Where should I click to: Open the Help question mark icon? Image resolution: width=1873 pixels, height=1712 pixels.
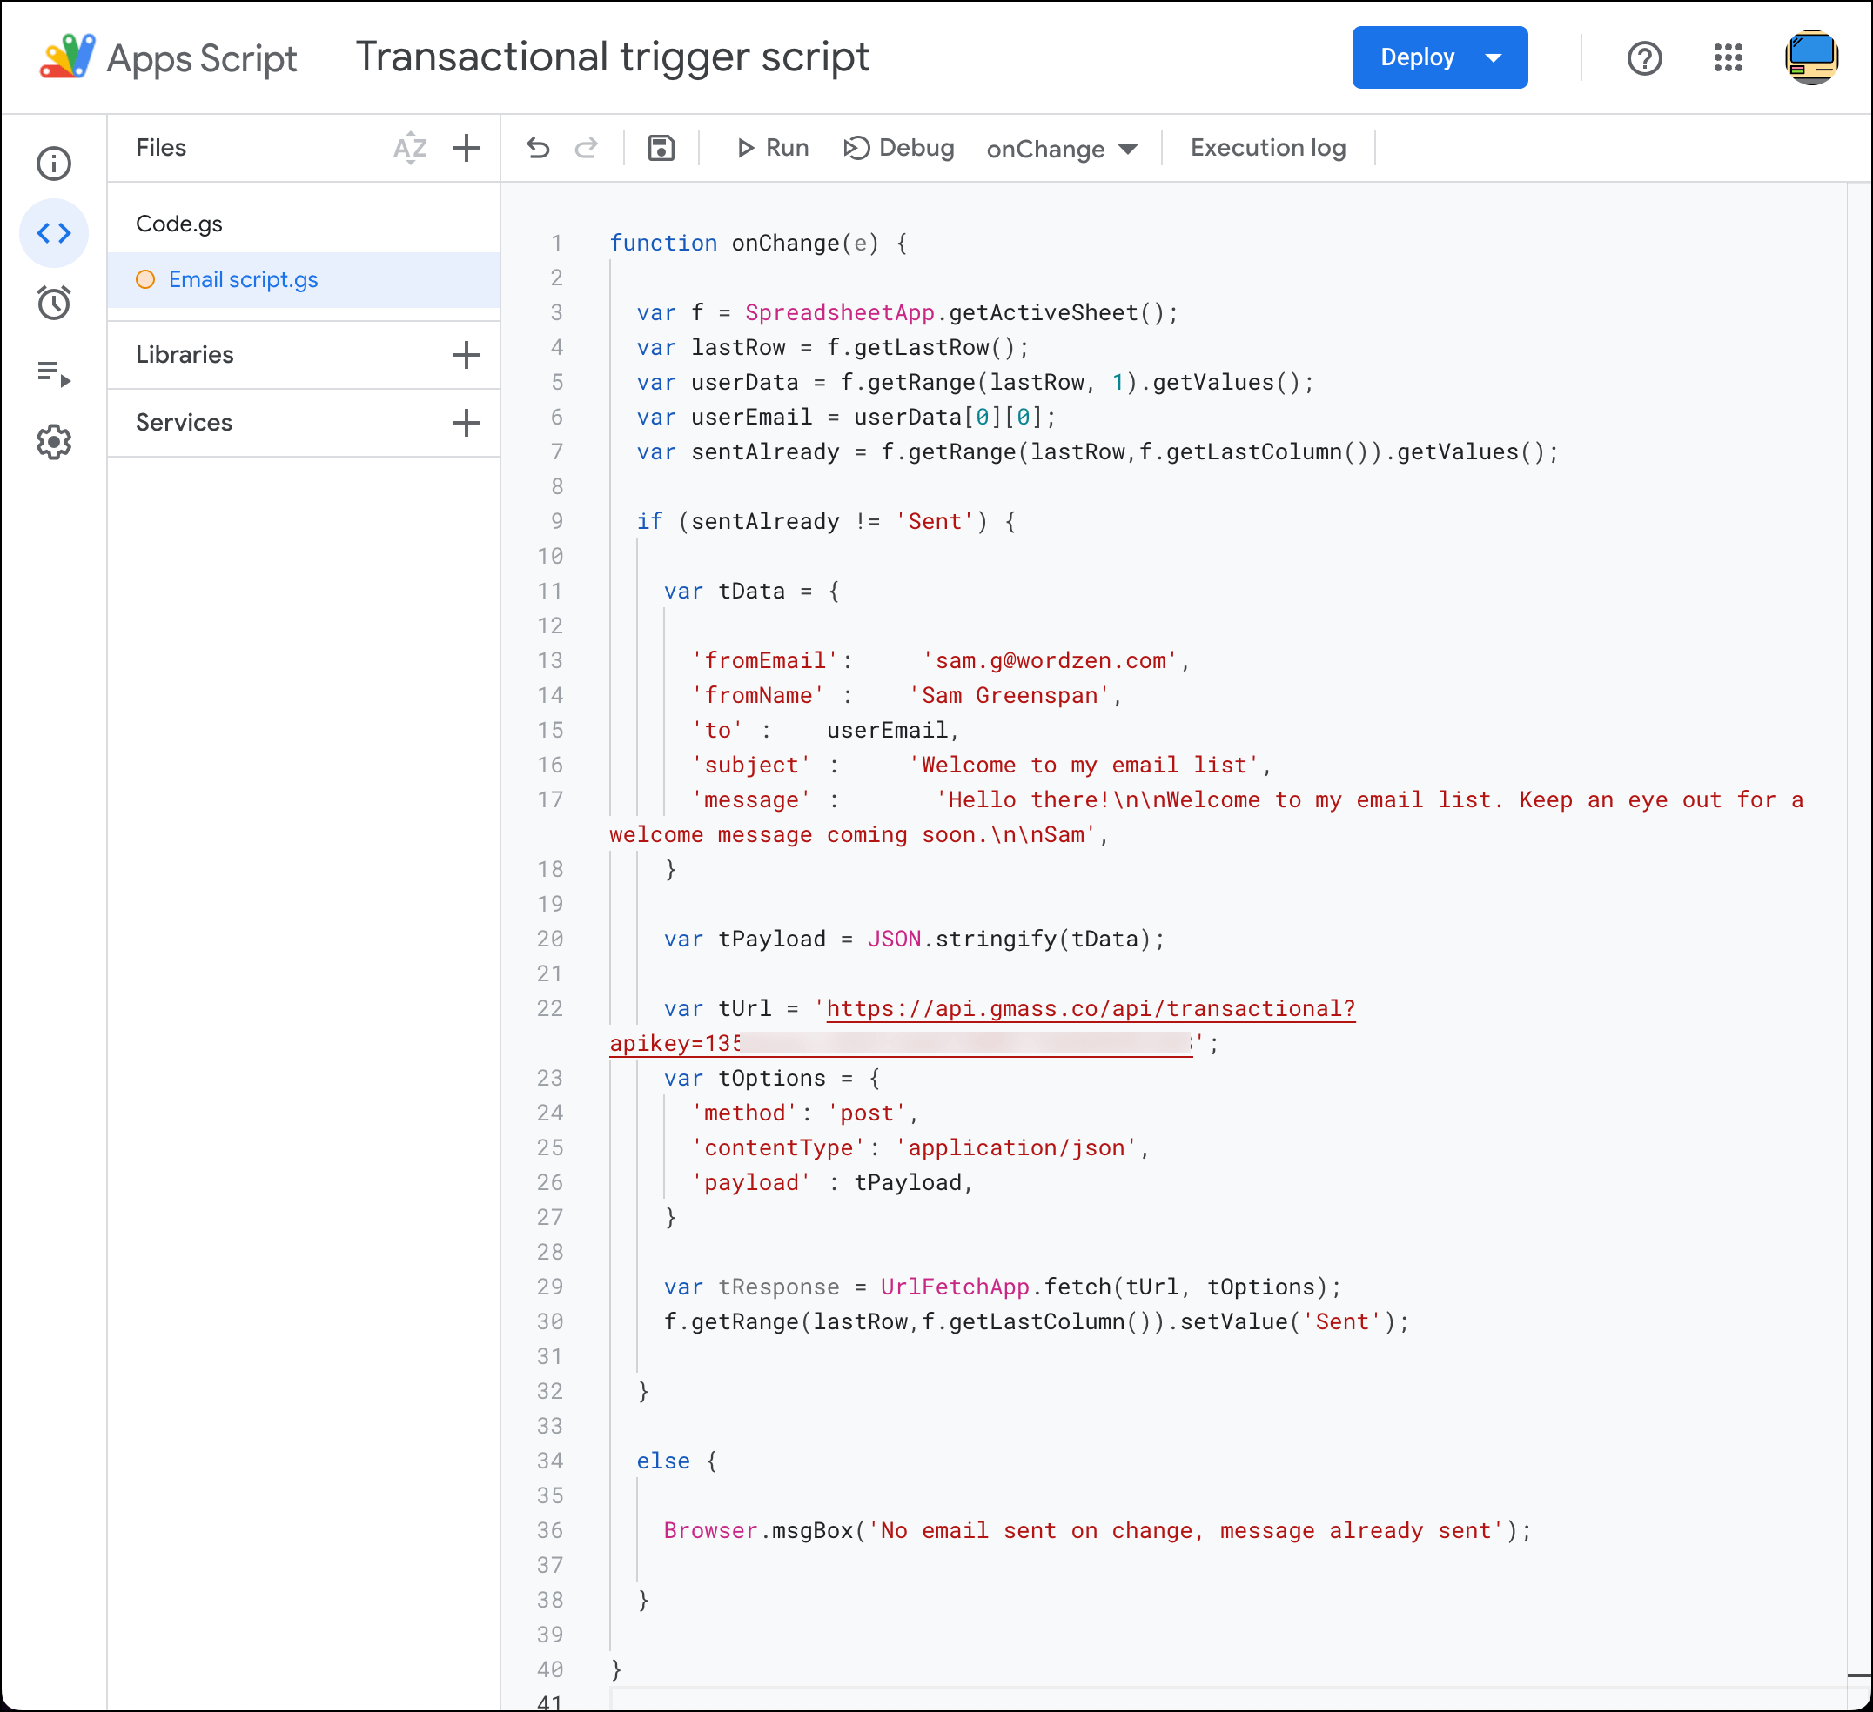point(1644,57)
